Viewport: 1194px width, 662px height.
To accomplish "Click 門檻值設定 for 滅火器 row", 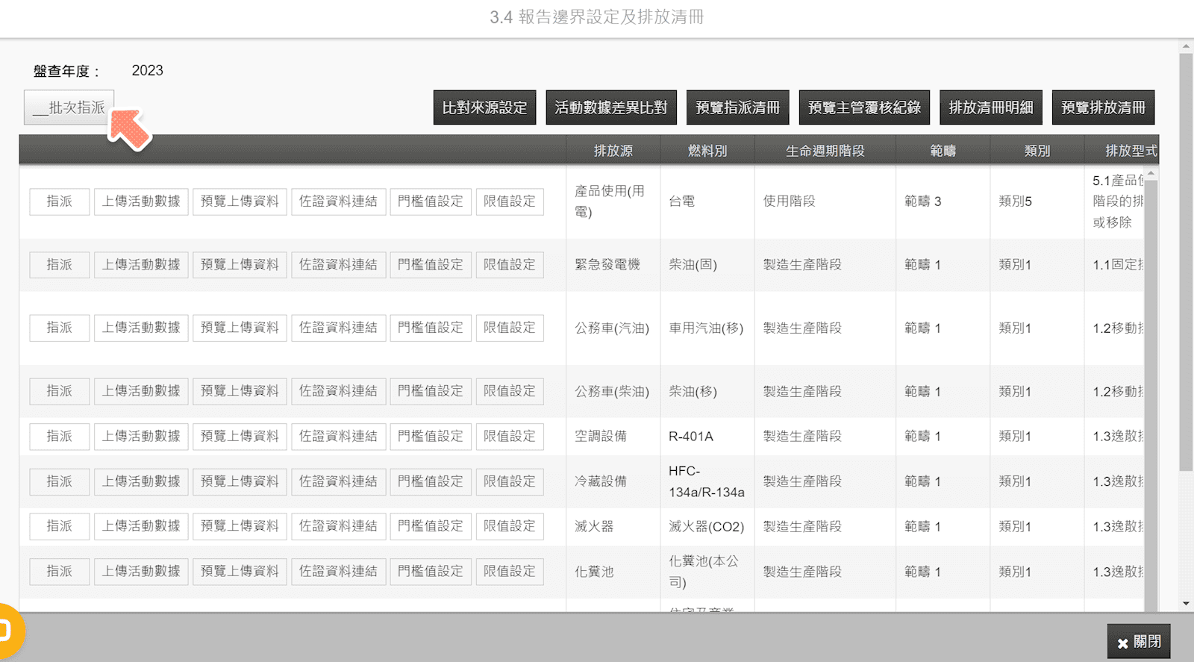I will (x=431, y=526).
